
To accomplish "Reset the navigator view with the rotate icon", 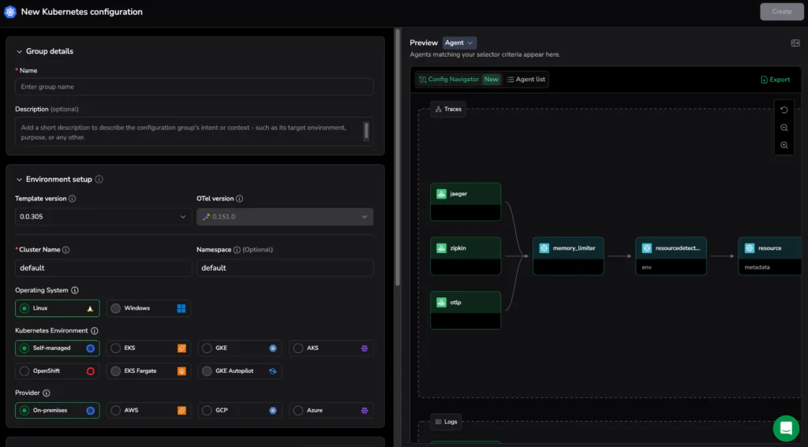I will (x=784, y=110).
